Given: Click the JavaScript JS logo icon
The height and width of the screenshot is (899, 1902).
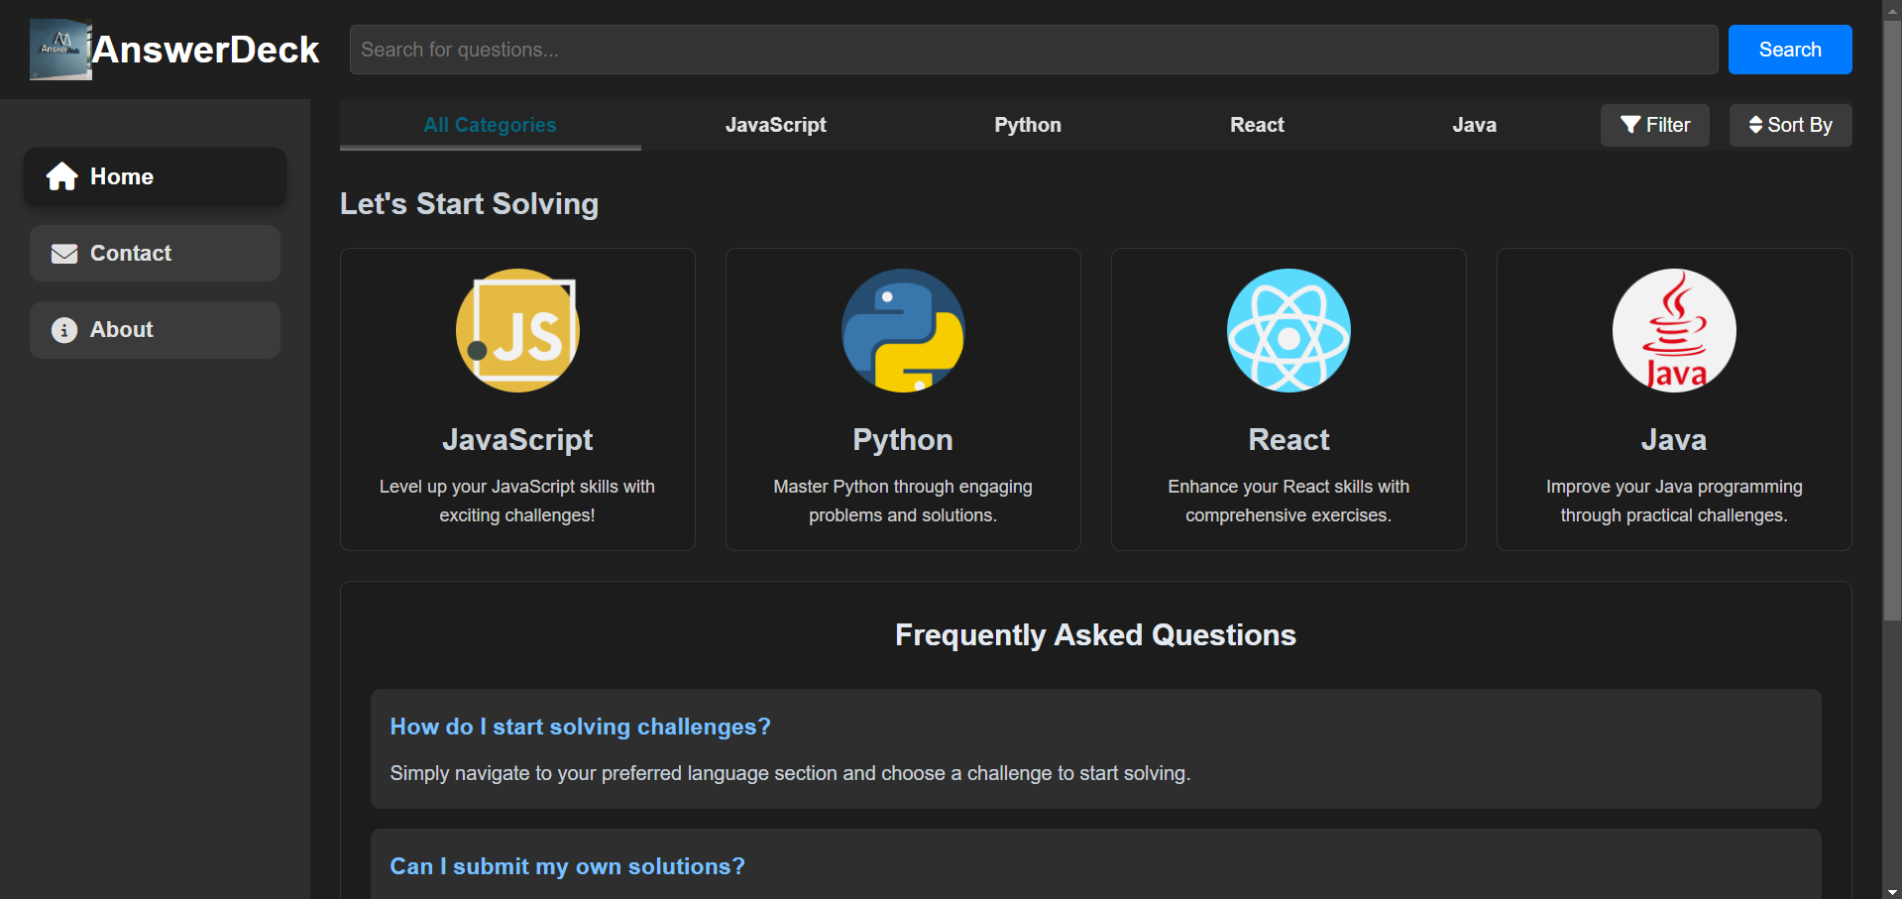Looking at the screenshot, I should [x=517, y=330].
